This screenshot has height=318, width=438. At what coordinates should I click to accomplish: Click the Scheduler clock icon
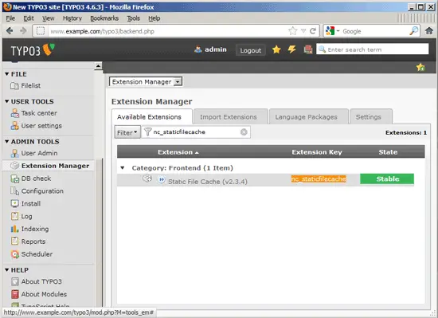14,254
